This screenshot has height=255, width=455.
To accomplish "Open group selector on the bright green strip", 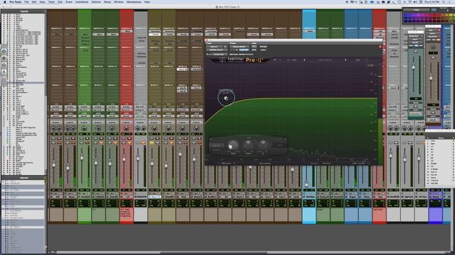I will (x=84, y=123).
